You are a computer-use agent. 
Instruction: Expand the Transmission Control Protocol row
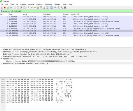1,56
